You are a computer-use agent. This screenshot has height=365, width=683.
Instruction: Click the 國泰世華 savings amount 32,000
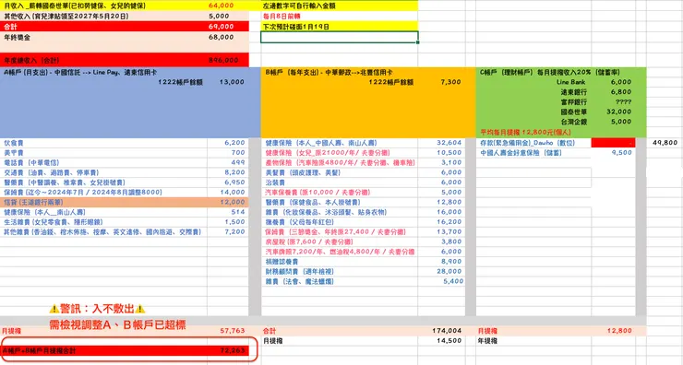click(618, 112)
